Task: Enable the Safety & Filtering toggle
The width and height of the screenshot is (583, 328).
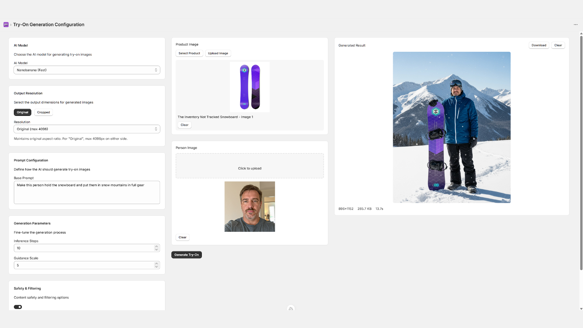Action: (18, 307)
